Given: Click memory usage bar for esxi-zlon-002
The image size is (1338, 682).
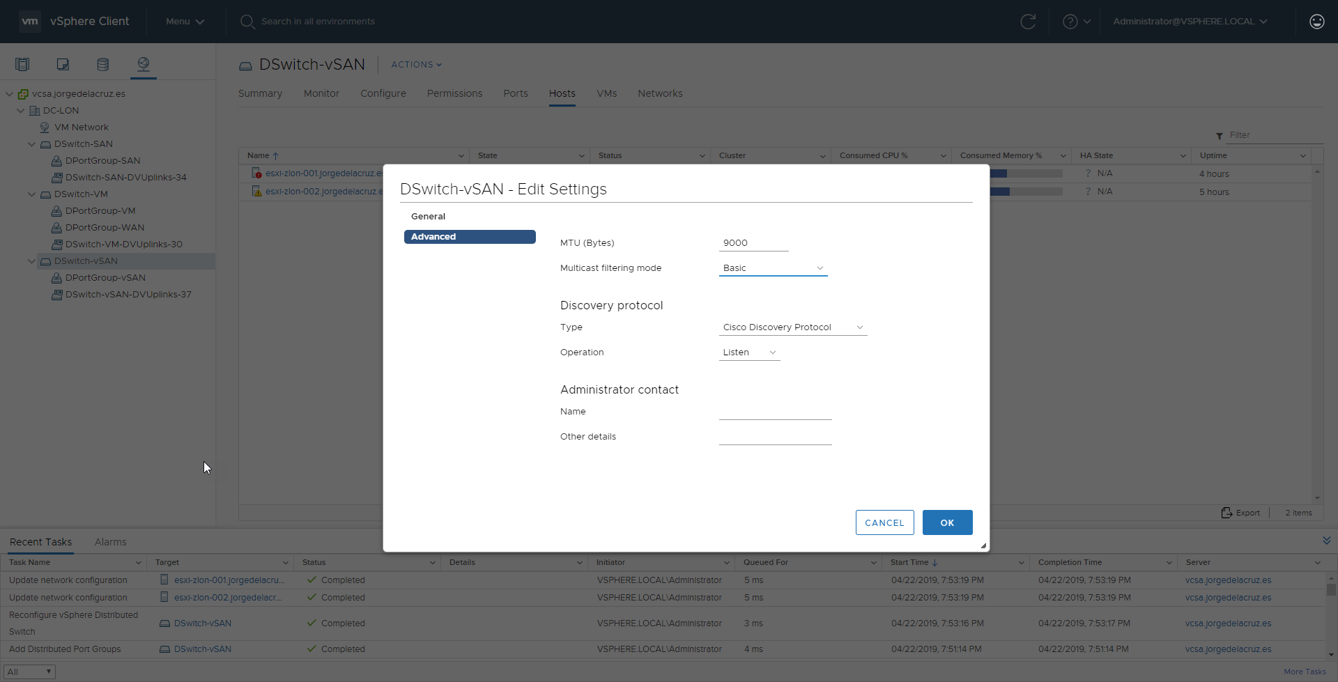Looking at the screenshot, I should pyautogui.click(x=1026, y=192).
